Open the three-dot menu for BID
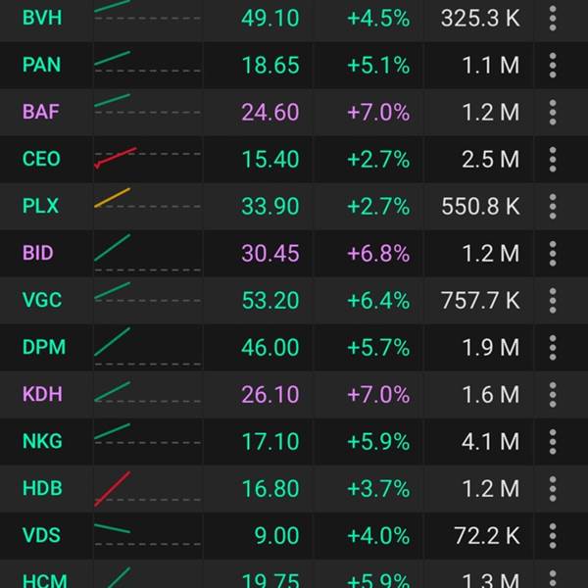The image size is (588, 588). pos(553,253)
